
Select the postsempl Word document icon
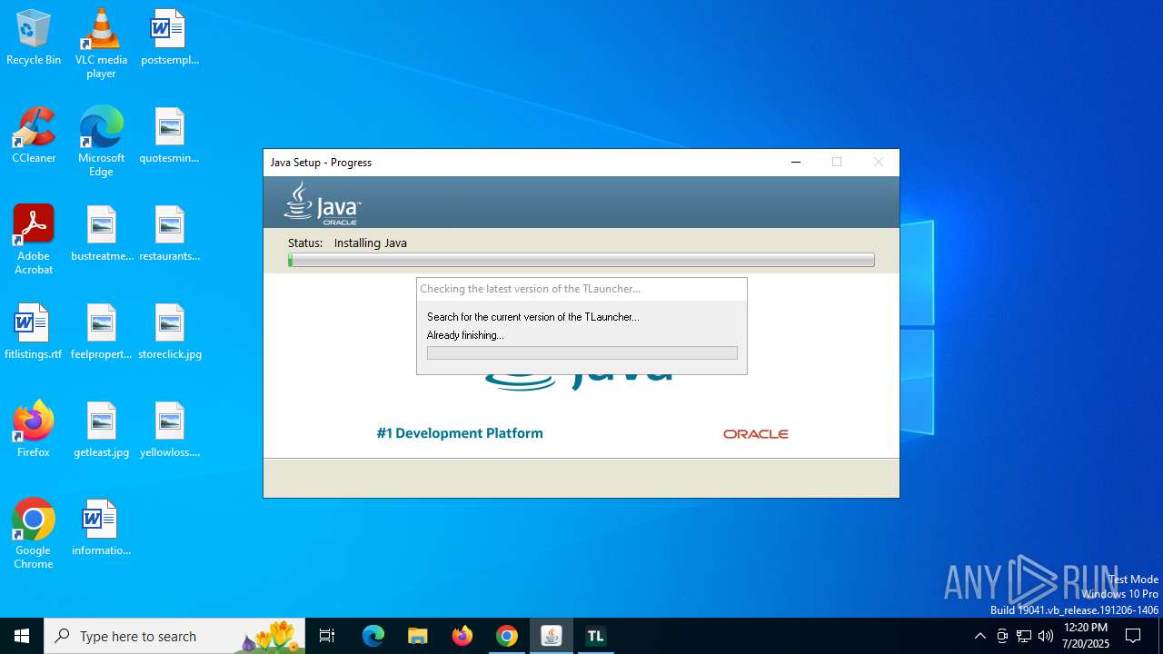[169, 38]
